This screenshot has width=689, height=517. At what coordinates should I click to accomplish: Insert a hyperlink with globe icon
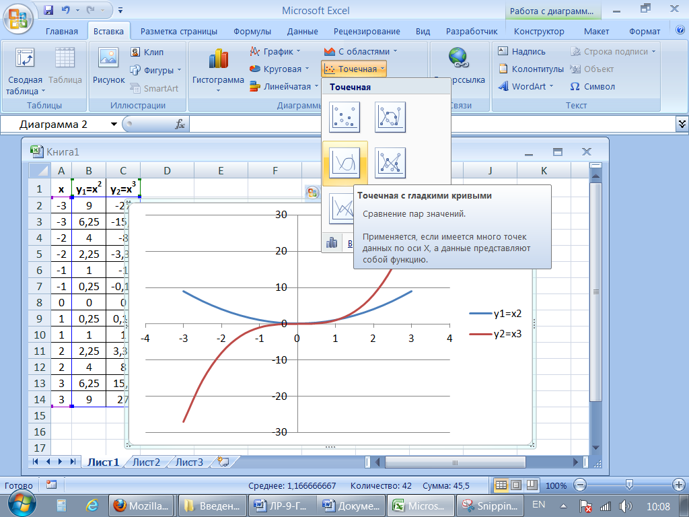[x=459, y=58]
